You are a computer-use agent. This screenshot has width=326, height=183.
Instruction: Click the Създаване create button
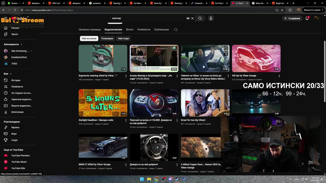[x=292, y=18]
